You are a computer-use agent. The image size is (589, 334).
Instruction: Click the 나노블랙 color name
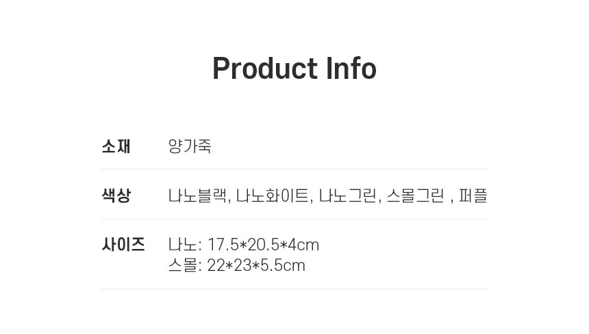pos(197,195)
